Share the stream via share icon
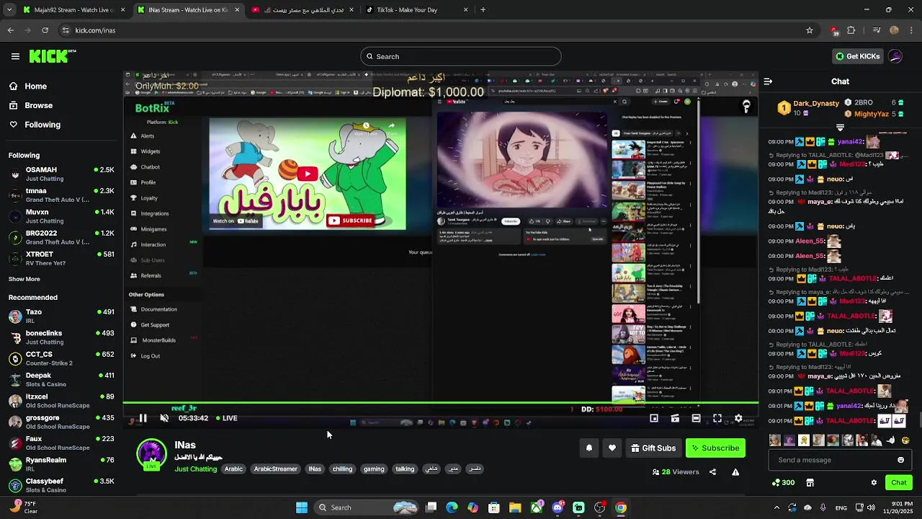The image size is (922, 519). (x=712, y=472)
